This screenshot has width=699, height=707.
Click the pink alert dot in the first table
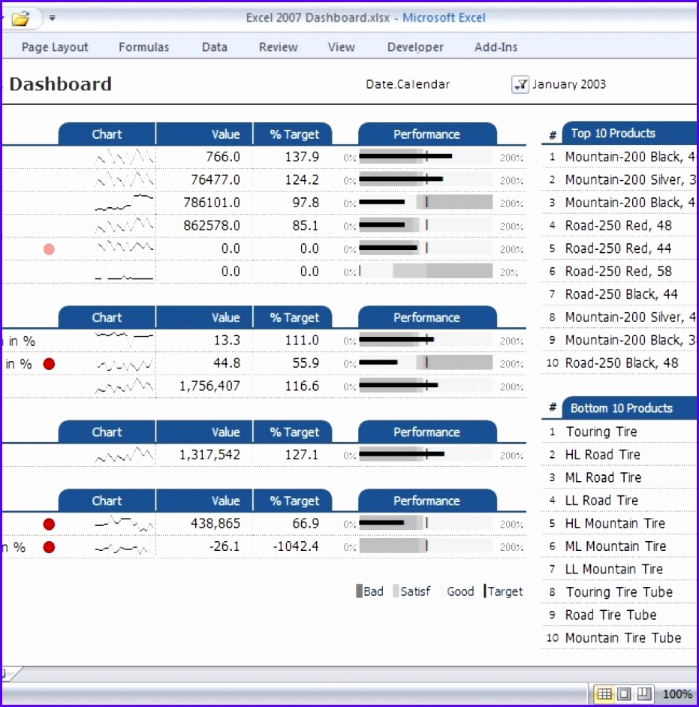(x=49, y=249)
